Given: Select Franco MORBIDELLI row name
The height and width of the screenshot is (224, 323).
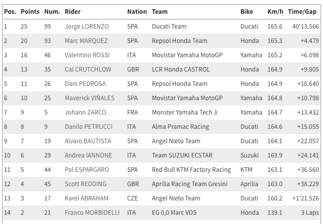Looking at the screenshot, I should pos(92,212).
